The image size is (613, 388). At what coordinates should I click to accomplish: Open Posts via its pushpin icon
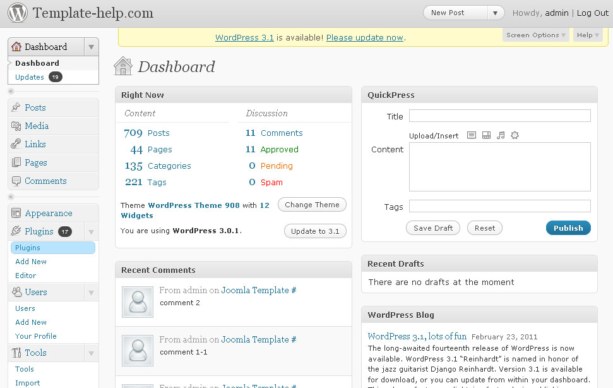coord(16,107)
